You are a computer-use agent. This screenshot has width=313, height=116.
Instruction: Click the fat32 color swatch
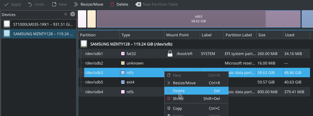123,54
